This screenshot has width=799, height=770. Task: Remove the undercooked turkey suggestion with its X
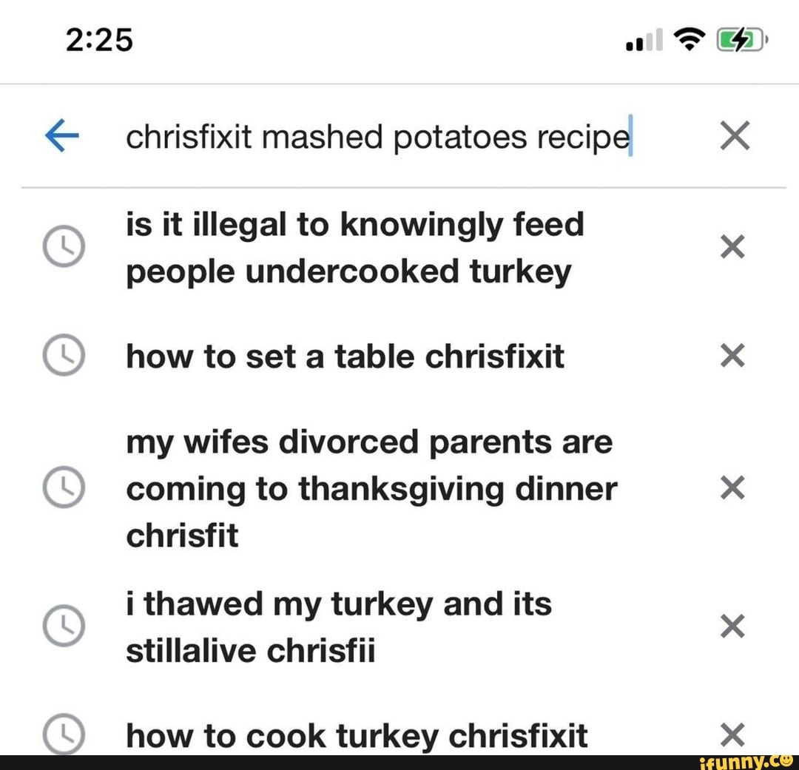(x=732, y=246)
